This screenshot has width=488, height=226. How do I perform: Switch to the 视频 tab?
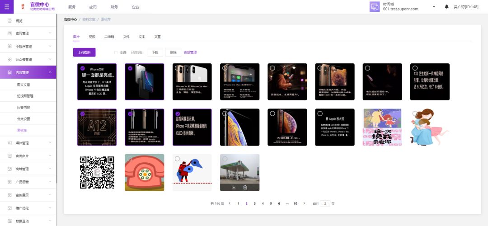pos(92,37)
